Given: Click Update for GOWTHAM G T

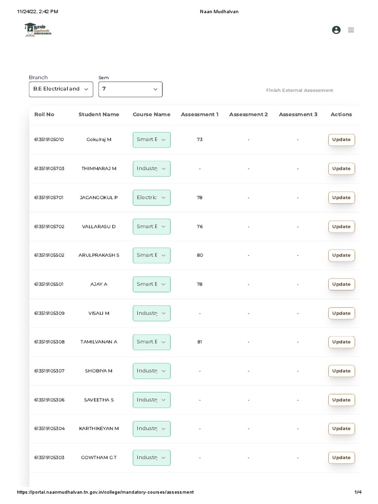Looking at the screenshot, I should coord(341,458).
